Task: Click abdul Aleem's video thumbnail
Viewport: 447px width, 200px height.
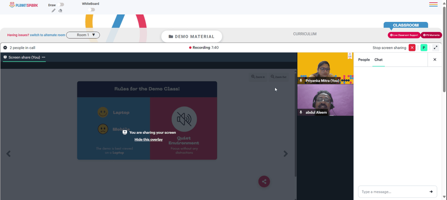Action: 325,100
